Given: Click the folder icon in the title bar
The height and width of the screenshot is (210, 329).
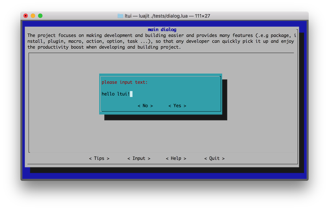Looking at the screenshot, I should pyautogui.click(x=120, y=16).
